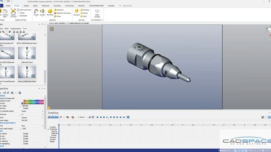Open the Timeline Effects dropdown
The image size is (271, 152).
coord(82,117)
